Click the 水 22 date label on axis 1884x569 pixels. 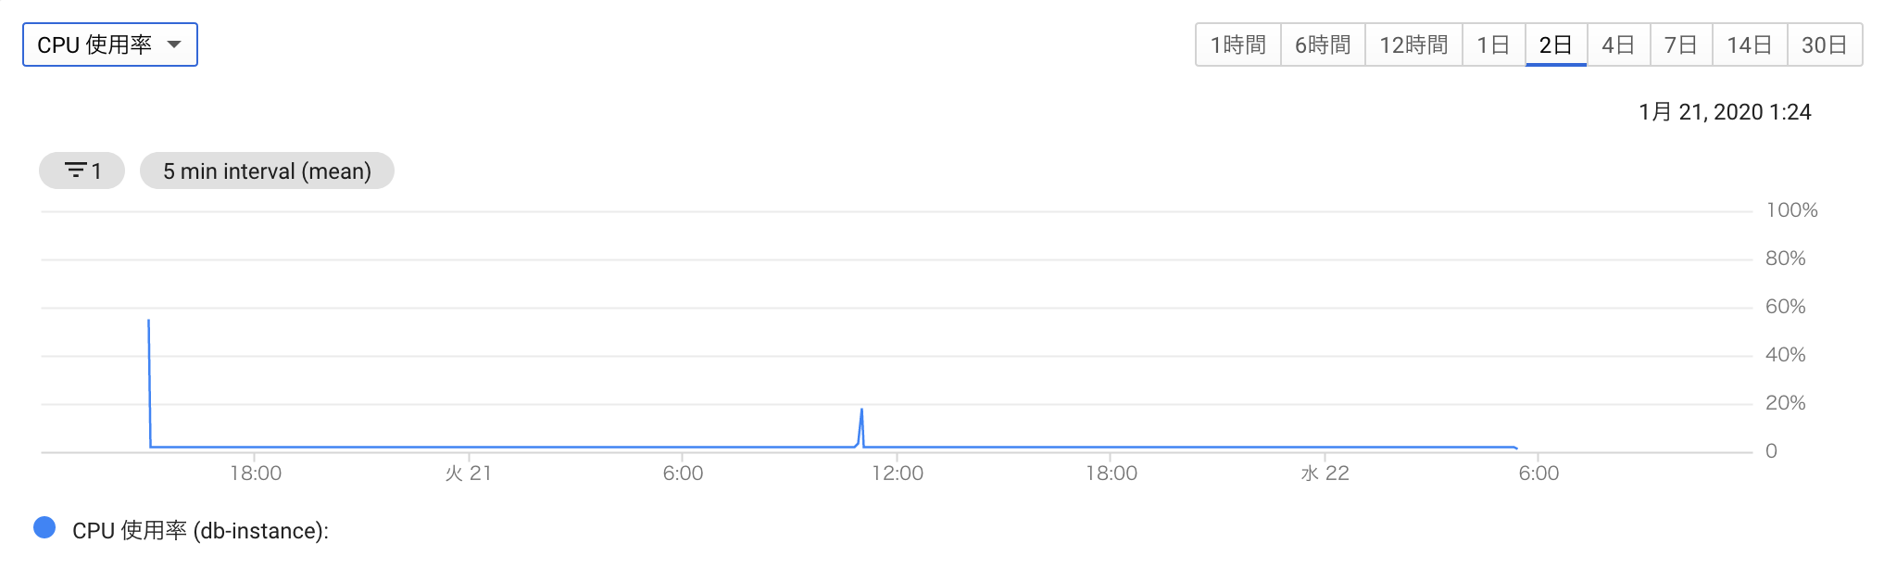[x=1325, y=474]
